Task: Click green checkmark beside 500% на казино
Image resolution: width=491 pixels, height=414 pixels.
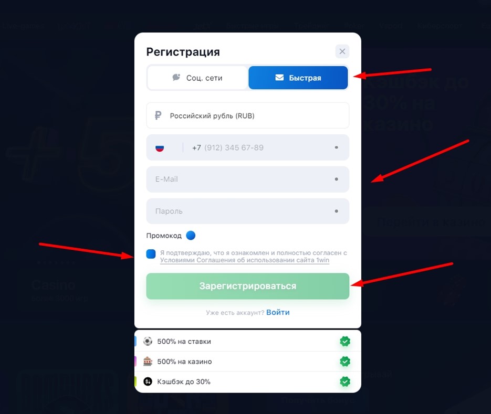Action: pos(345,362)
